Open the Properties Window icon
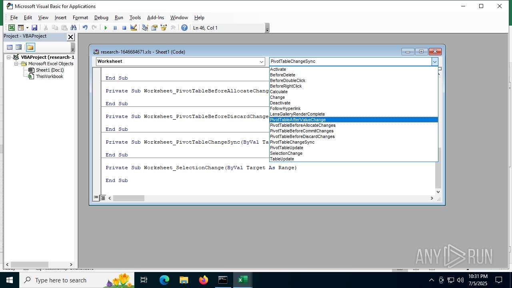Image resolution: width=512 pixels, height=288 pixels. [x=154, y=28]
